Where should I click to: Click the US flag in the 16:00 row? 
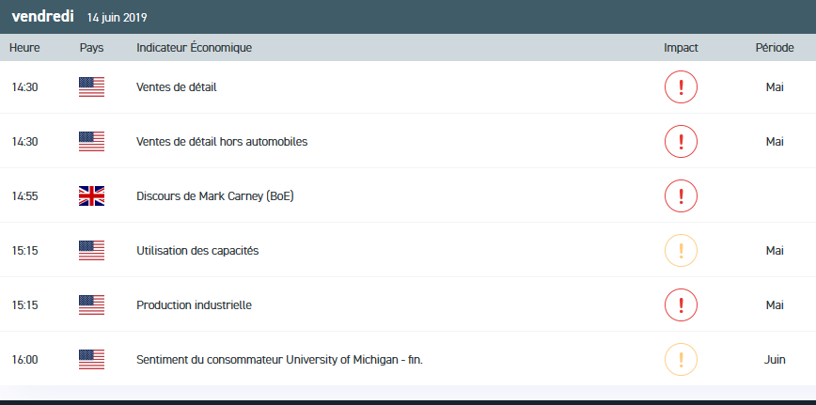[x=92, y=360]
